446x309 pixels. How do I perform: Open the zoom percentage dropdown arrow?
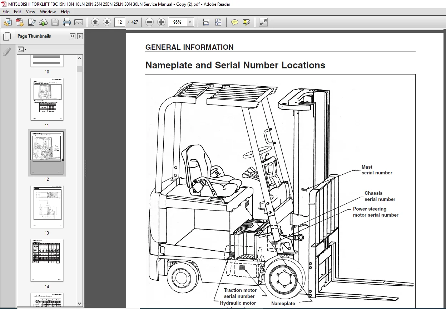click(190, 22)
